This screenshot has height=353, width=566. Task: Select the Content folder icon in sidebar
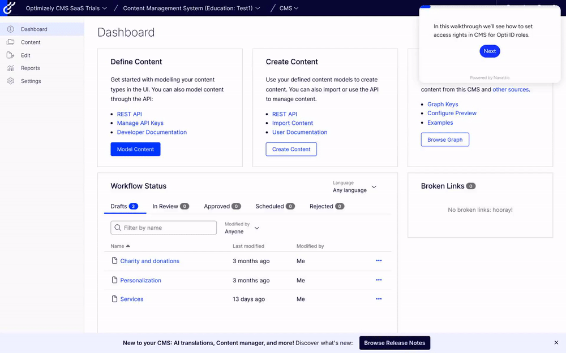click(10, 42)
